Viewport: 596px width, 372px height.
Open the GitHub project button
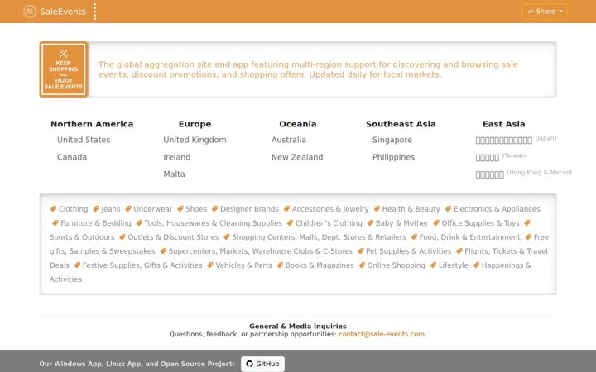point(262,364)
